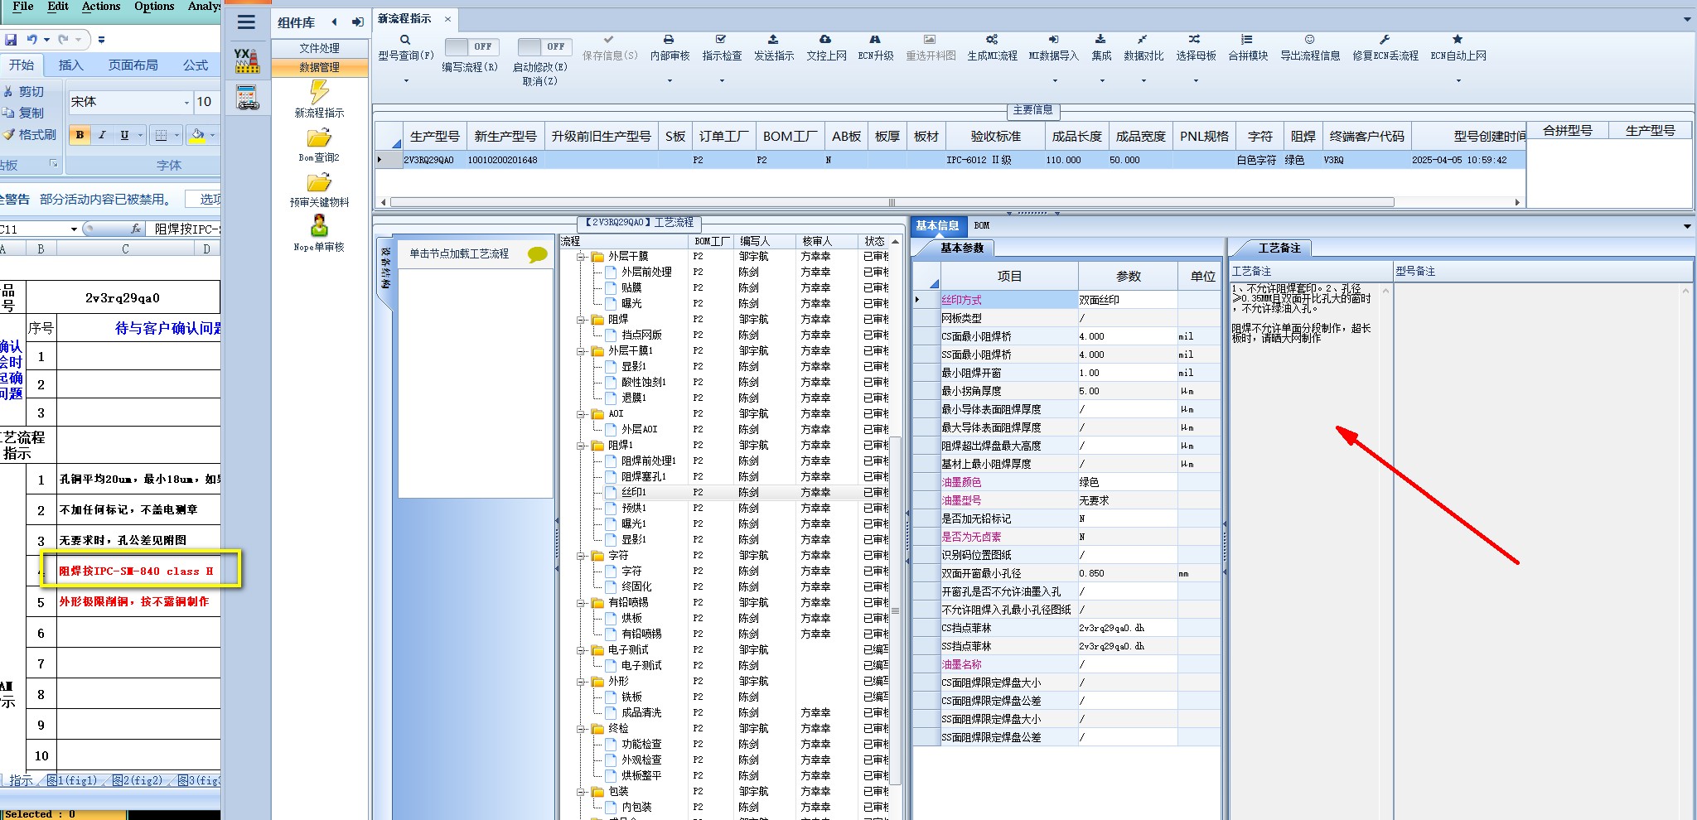Click the 组件库 login arrow icon
Image resolution: width=1697 pixels, height=820 pixels.
point(357,22)
